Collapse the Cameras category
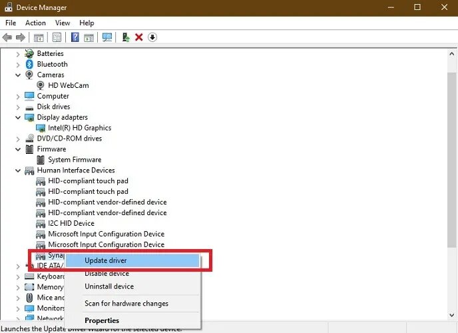 (18, 75)
